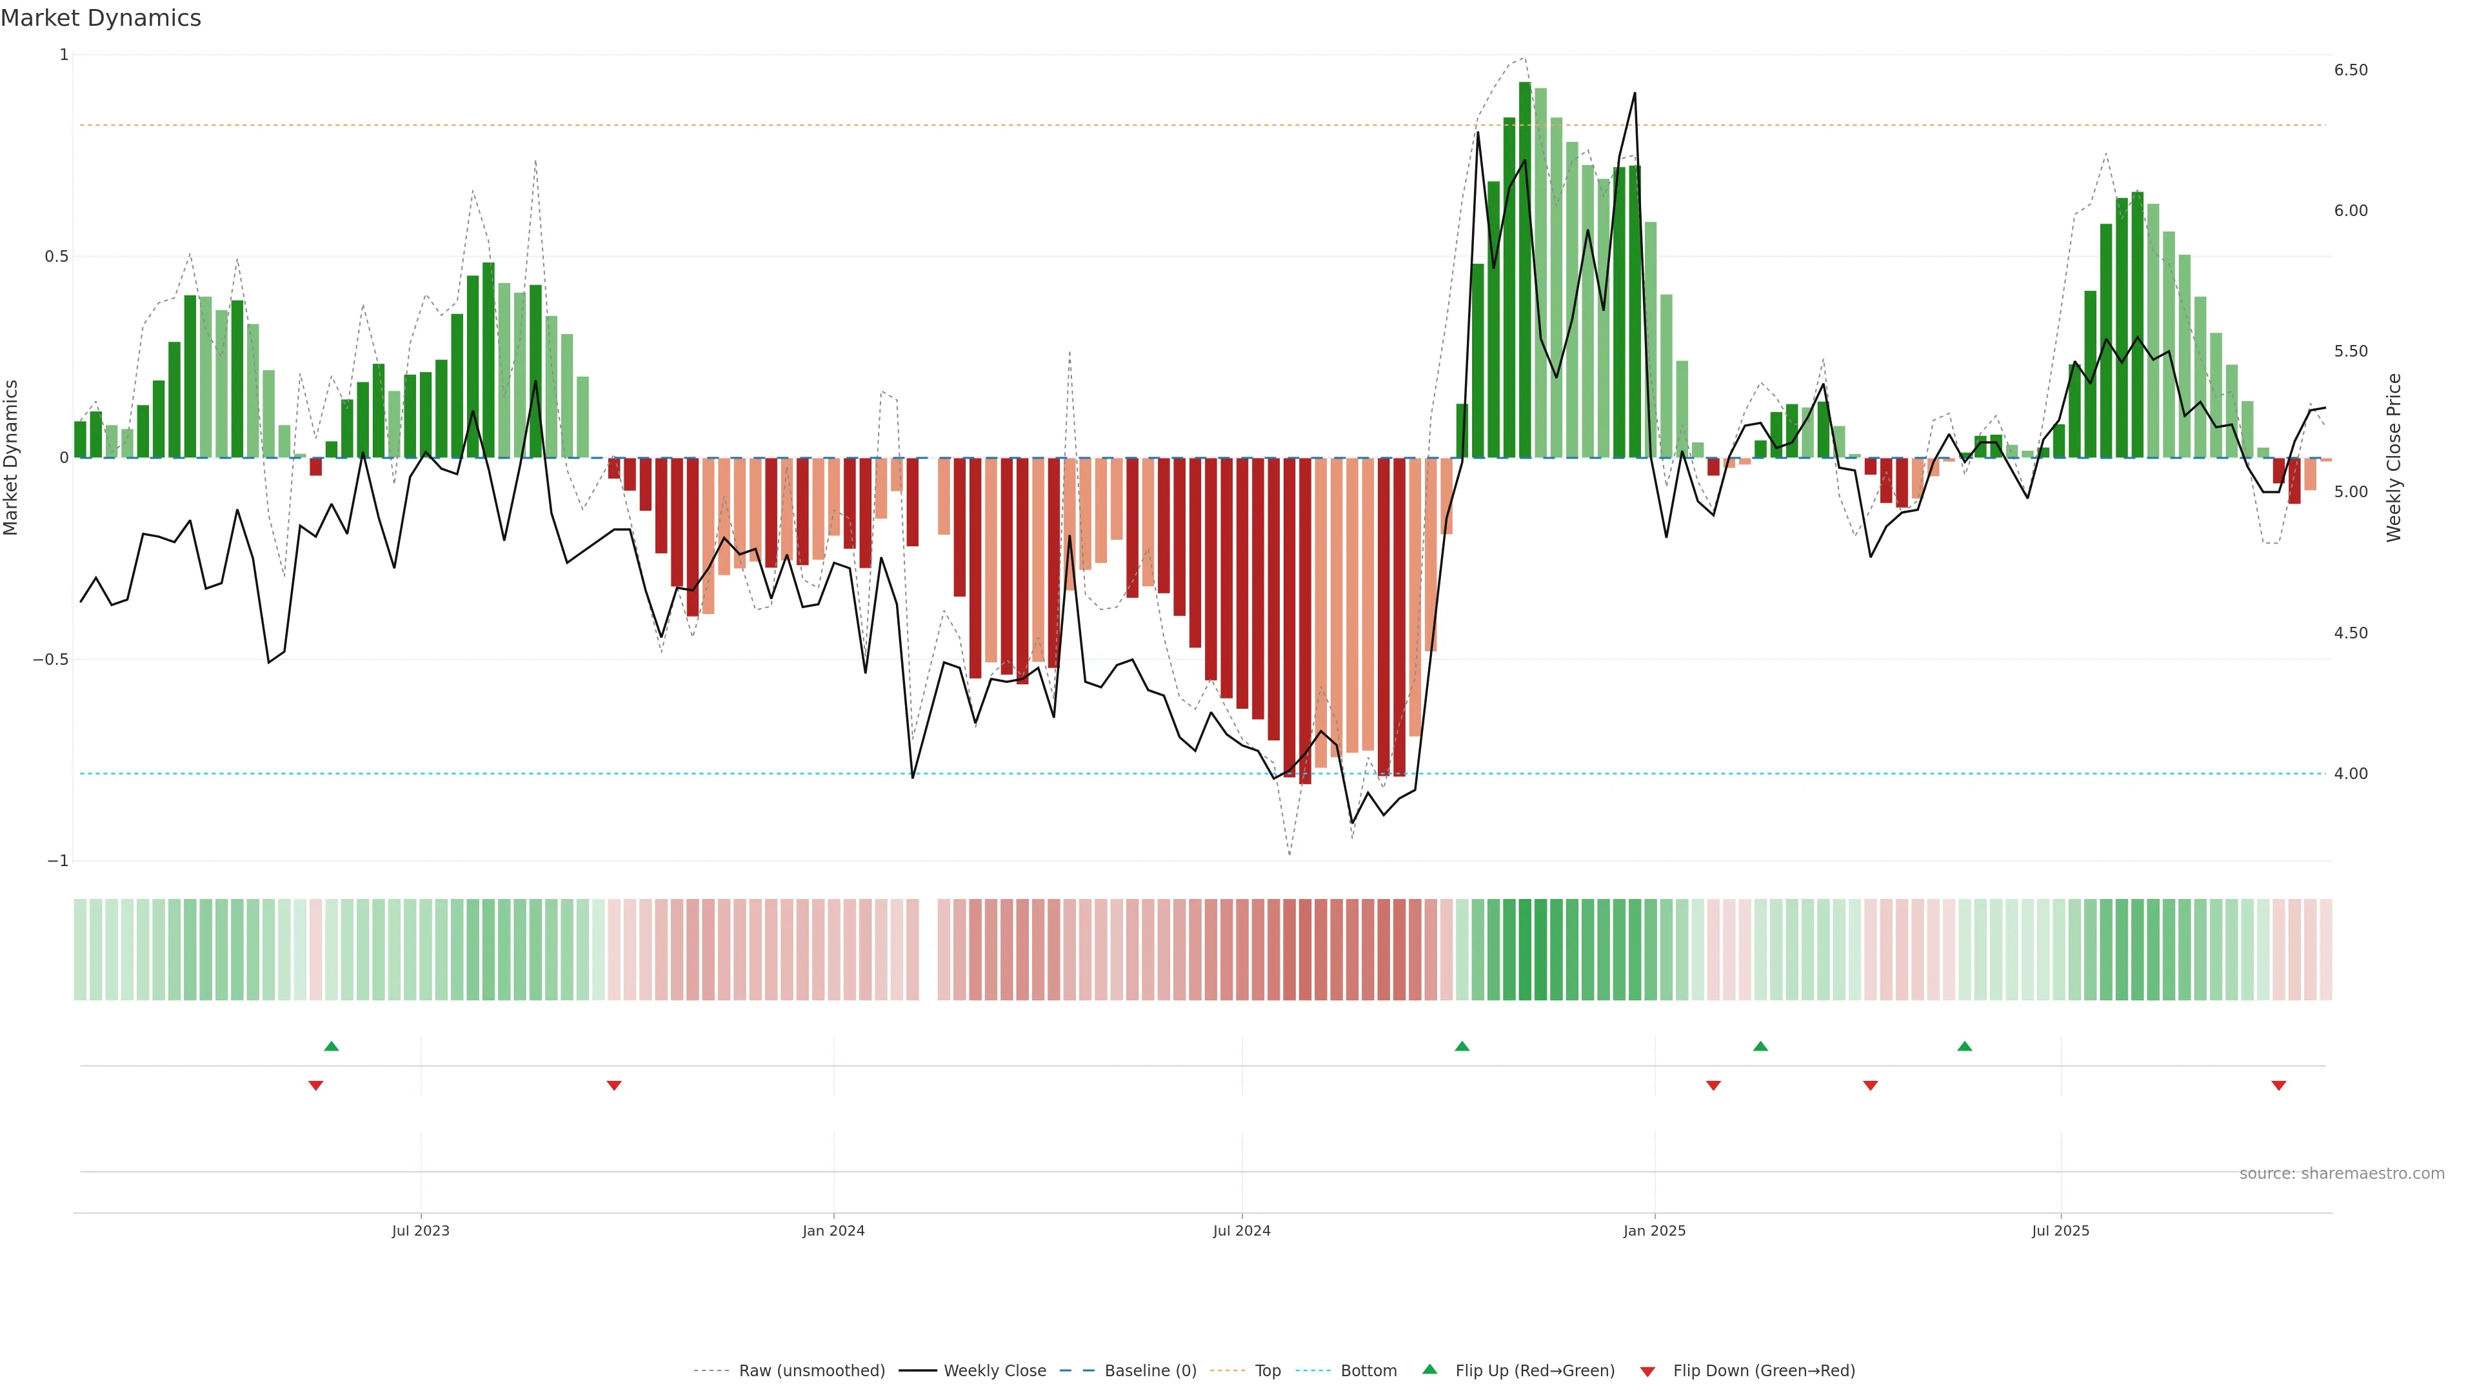Toggle the Weekly Close legend series

pyautogui.click(x=994, y=1371)
